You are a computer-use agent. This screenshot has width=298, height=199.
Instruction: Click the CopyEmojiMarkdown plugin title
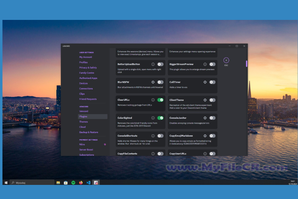point(181,136)
